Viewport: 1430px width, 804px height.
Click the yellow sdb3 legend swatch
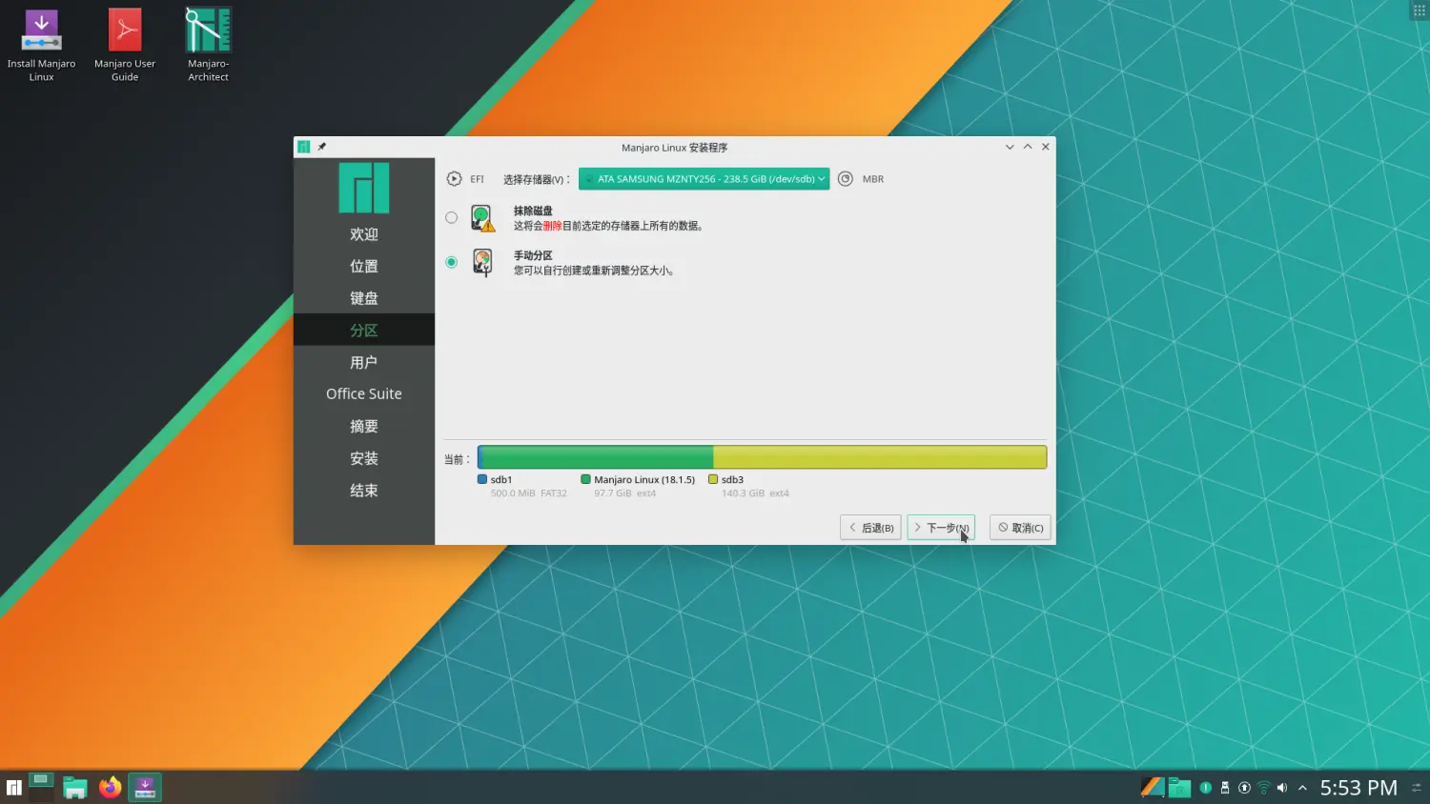tap(713, 480)
